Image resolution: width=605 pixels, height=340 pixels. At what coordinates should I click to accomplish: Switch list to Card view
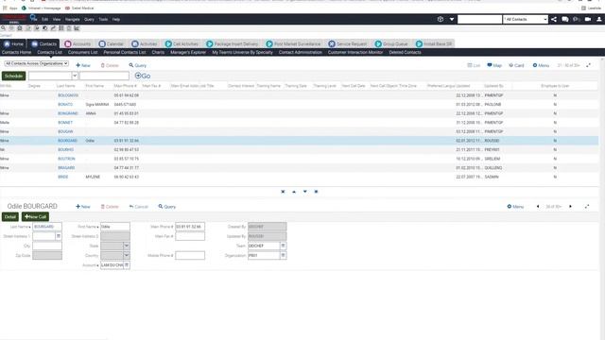(x=516, y=65)
